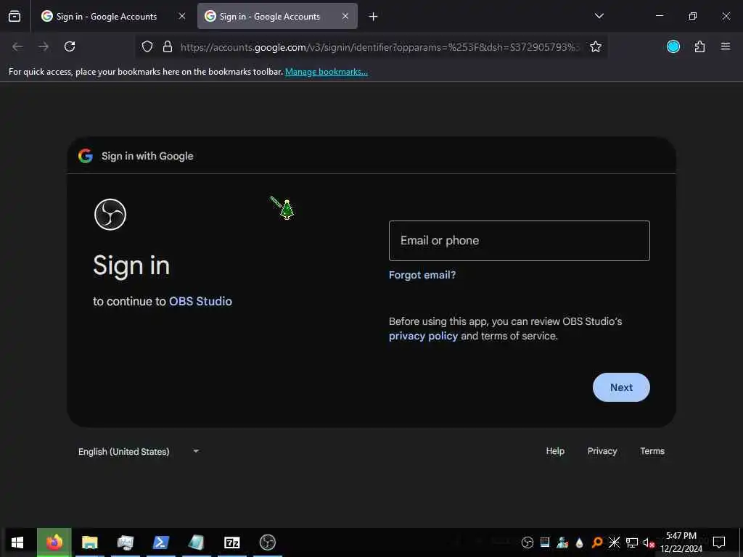Go back one page
This screenshot has width=743, height=557.
(x=17, y=46)
